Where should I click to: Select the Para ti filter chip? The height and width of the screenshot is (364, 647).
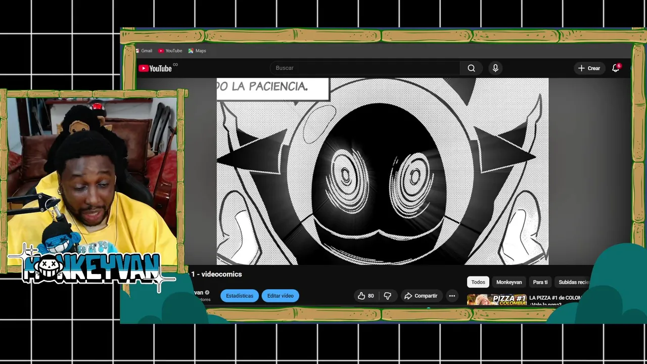[540, 282]
